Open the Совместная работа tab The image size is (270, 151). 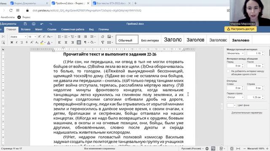(x=73, y=29)
